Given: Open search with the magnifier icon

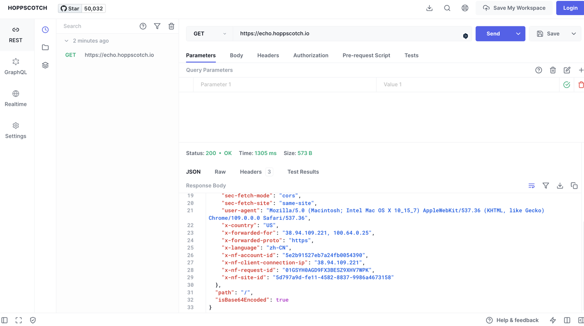Looking at the screenshot, I should click(447, 8).
